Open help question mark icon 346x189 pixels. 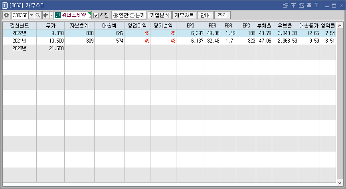(x=316, y=5)
